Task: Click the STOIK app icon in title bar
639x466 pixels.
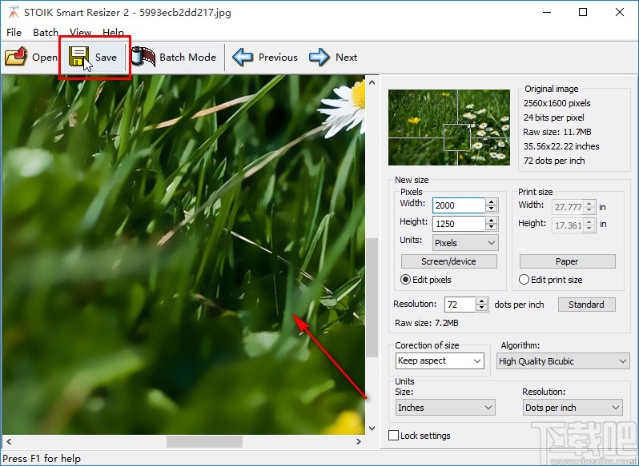Action: click(14, 12)
